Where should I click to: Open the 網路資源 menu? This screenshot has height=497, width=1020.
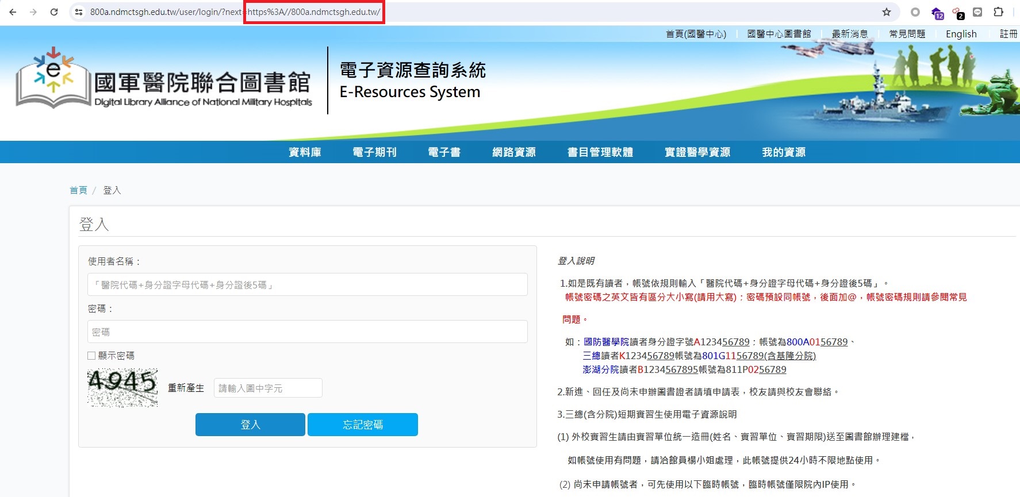[x=514, y=152]
